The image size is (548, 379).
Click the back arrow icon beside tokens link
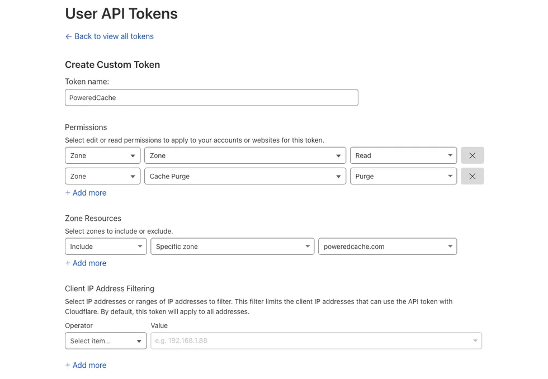coord(68,36)
